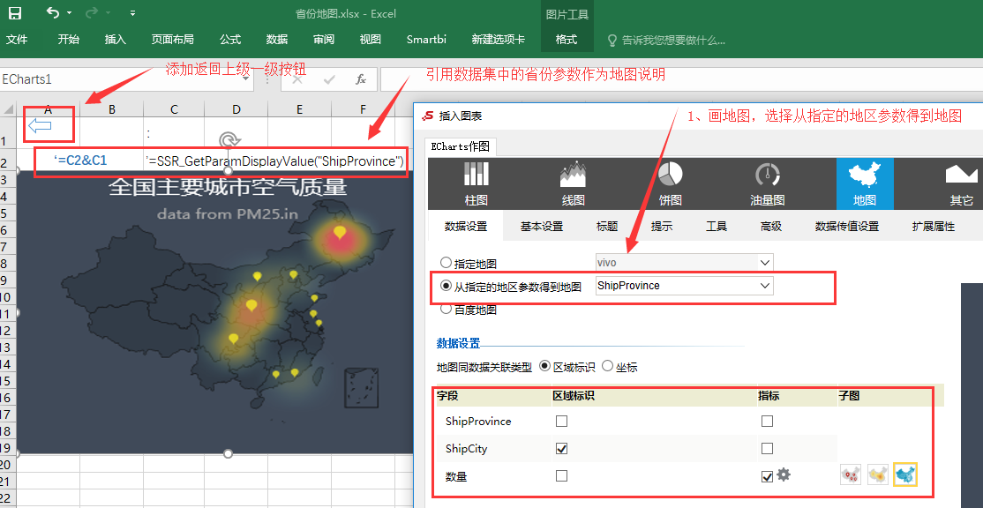
Task: Switch to the 扩展属性 tab
Action: [x=934, y=226]
